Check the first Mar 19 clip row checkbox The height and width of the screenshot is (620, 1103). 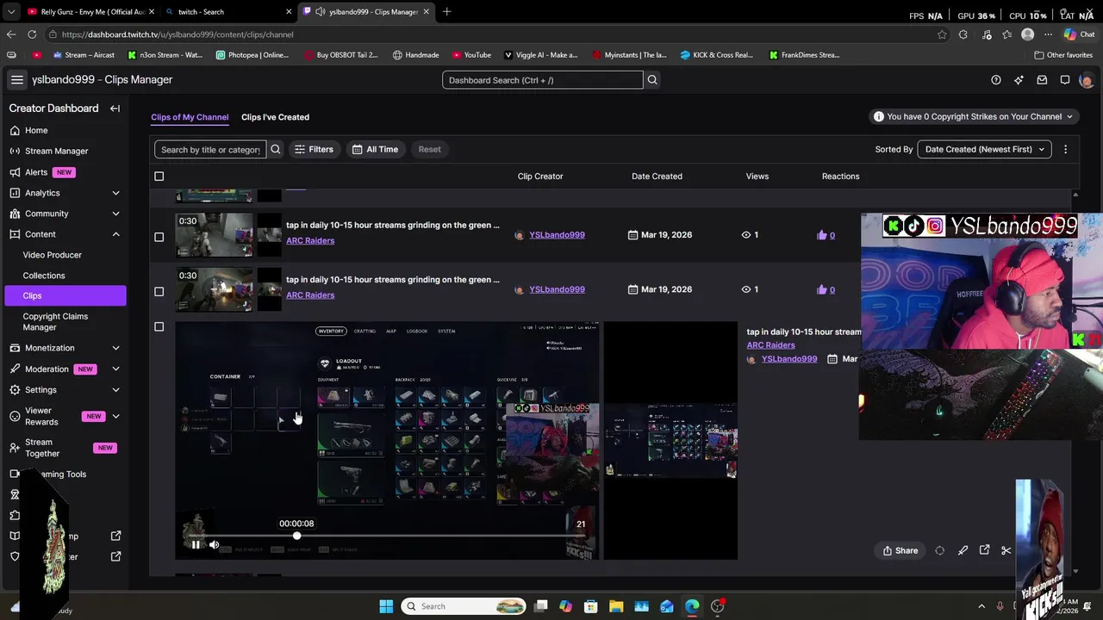click(159, 237)
